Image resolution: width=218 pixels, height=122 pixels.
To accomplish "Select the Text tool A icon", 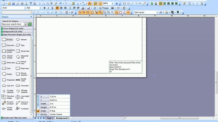I will coord(90,4).
